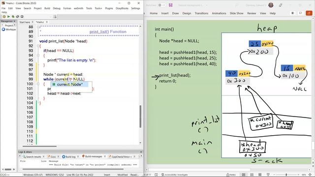The image size is (315, 177).
Task: Start Slide Show from status bar icon
Action: (x=268, y=175)
